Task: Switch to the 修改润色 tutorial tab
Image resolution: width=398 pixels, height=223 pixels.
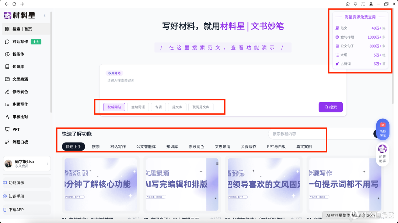Action: pos(196,147)
